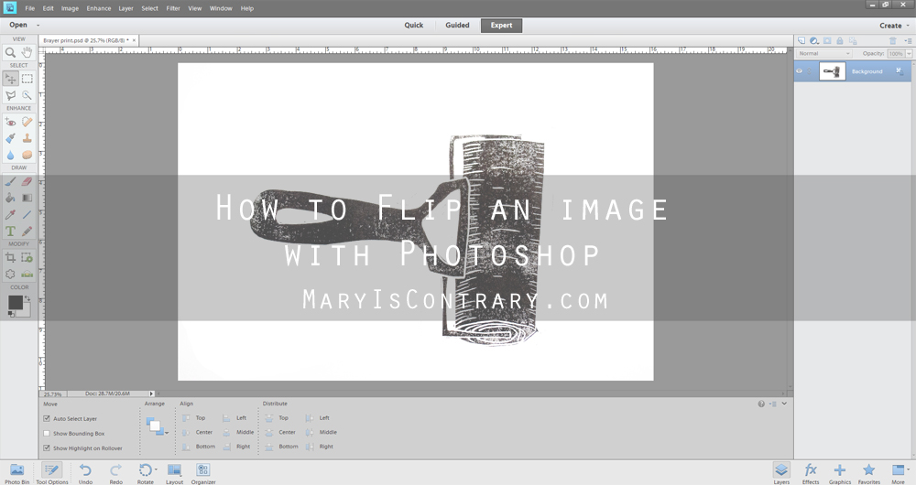Open the Image menu
The image size is (916, 485).
click(x=71, y=8)
